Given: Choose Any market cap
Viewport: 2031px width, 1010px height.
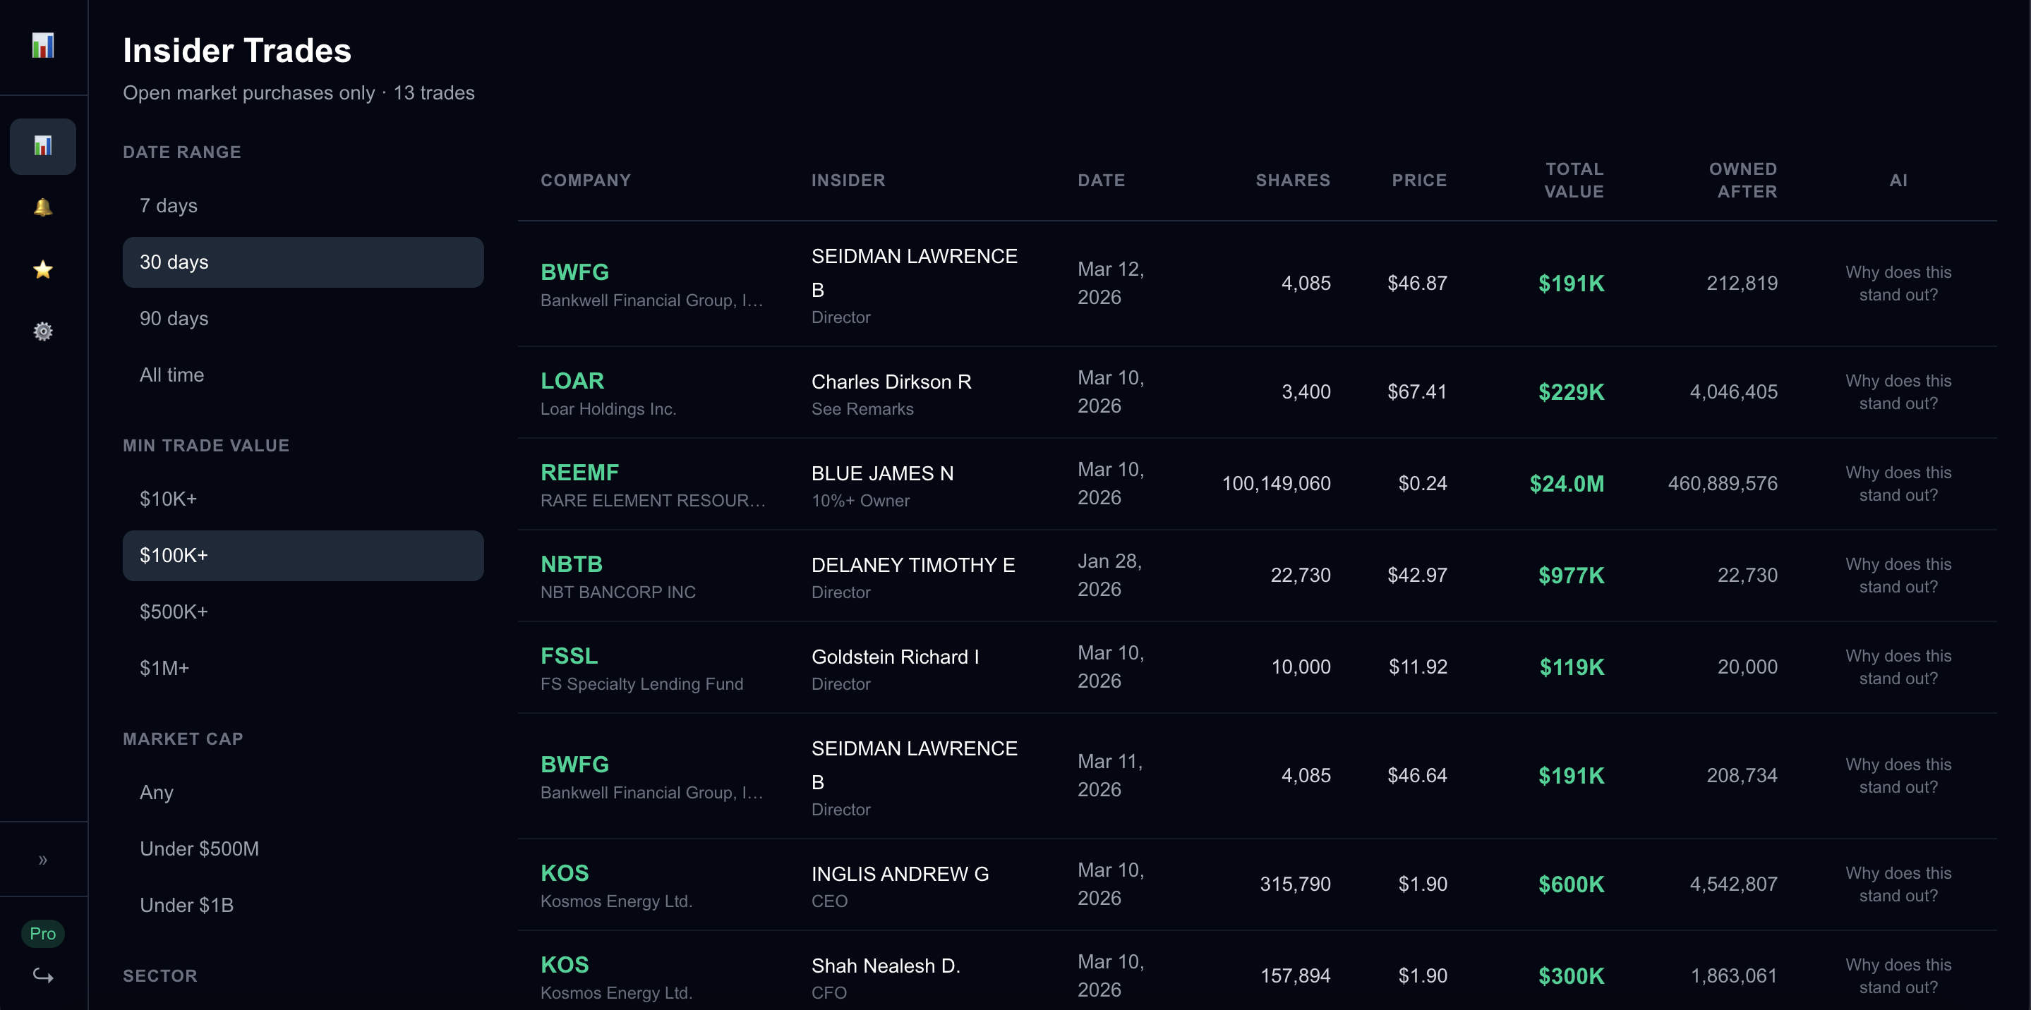Looking at the screenshot, I should (x=303, y=793).
